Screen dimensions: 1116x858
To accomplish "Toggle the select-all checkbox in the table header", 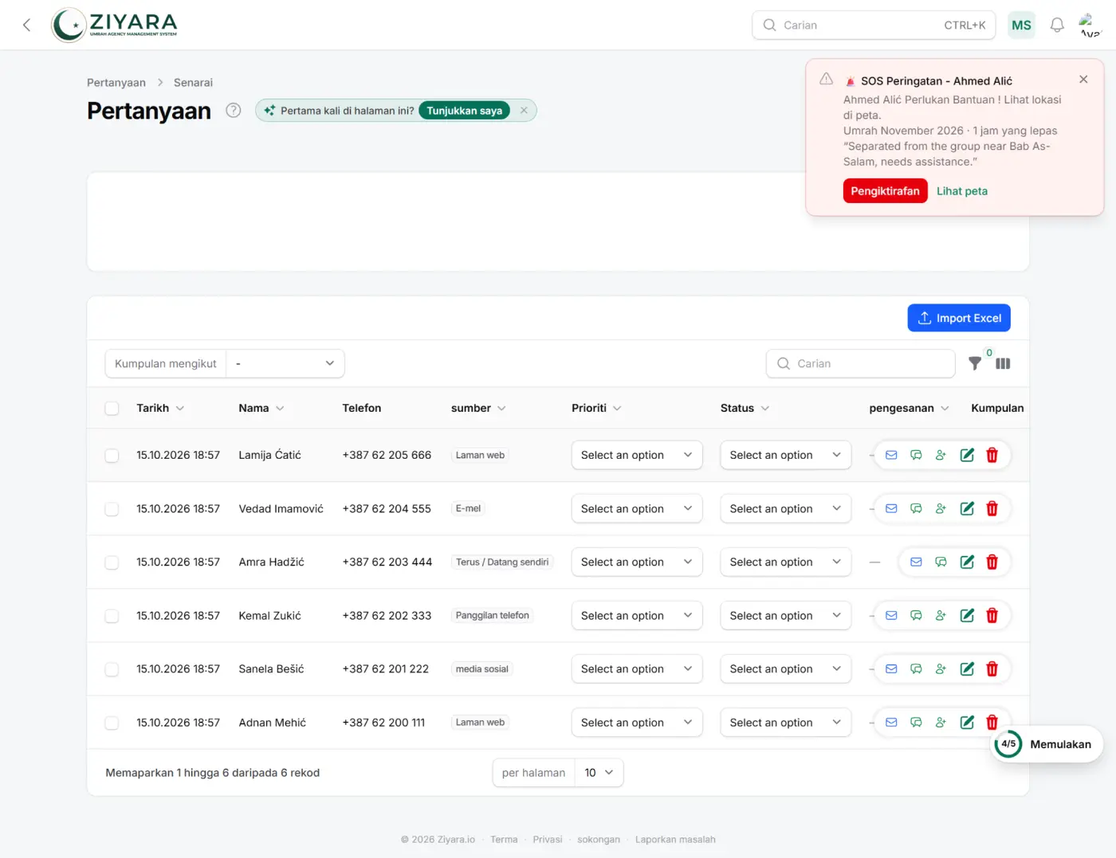I will click(x=112, y=408).
